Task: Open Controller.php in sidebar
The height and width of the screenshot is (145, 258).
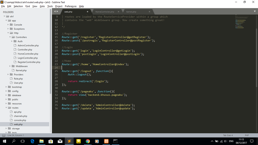Action: pos(25,50)
